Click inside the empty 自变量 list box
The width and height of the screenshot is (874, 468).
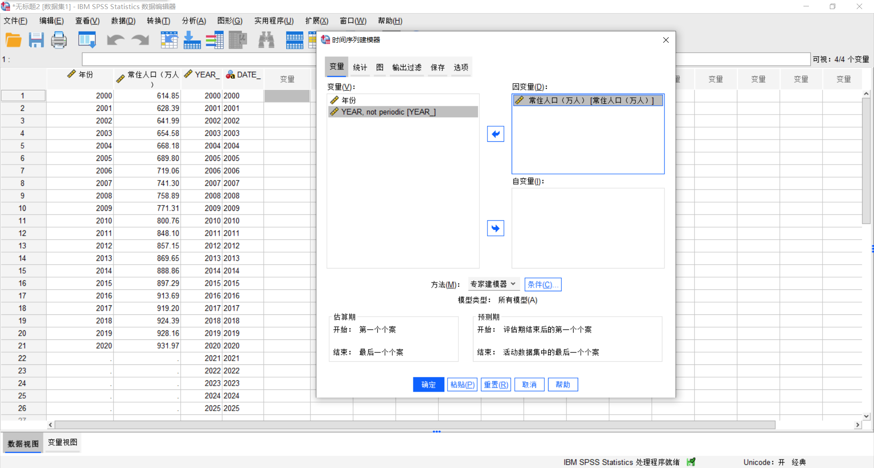tap(588, 228)
